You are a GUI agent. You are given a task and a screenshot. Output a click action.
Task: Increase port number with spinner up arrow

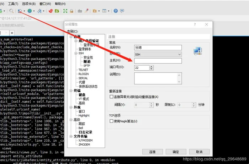(152, 66)
